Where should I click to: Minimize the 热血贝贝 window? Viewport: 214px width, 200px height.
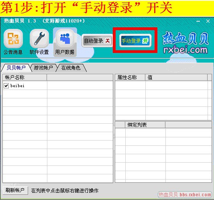pos(198,21)
